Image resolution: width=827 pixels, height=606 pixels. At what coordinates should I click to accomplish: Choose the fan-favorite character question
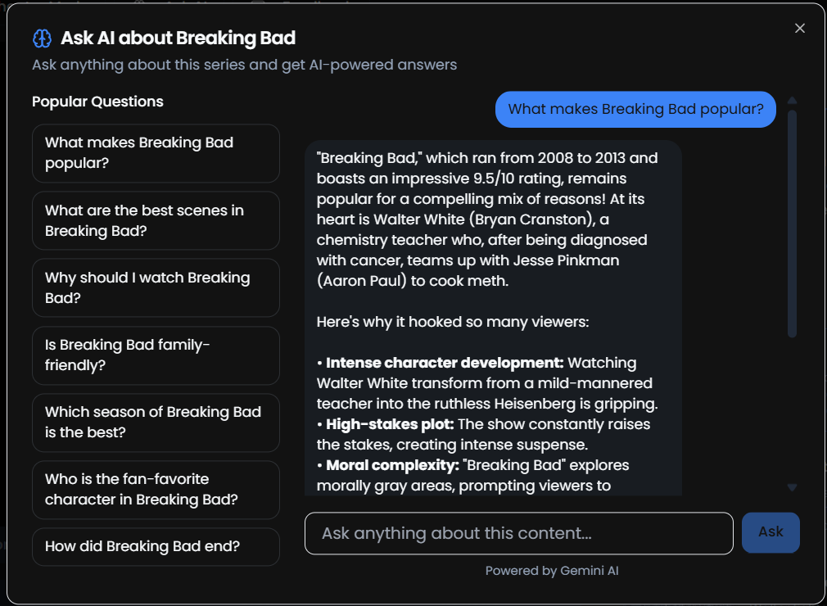click(x=156, y=490)
